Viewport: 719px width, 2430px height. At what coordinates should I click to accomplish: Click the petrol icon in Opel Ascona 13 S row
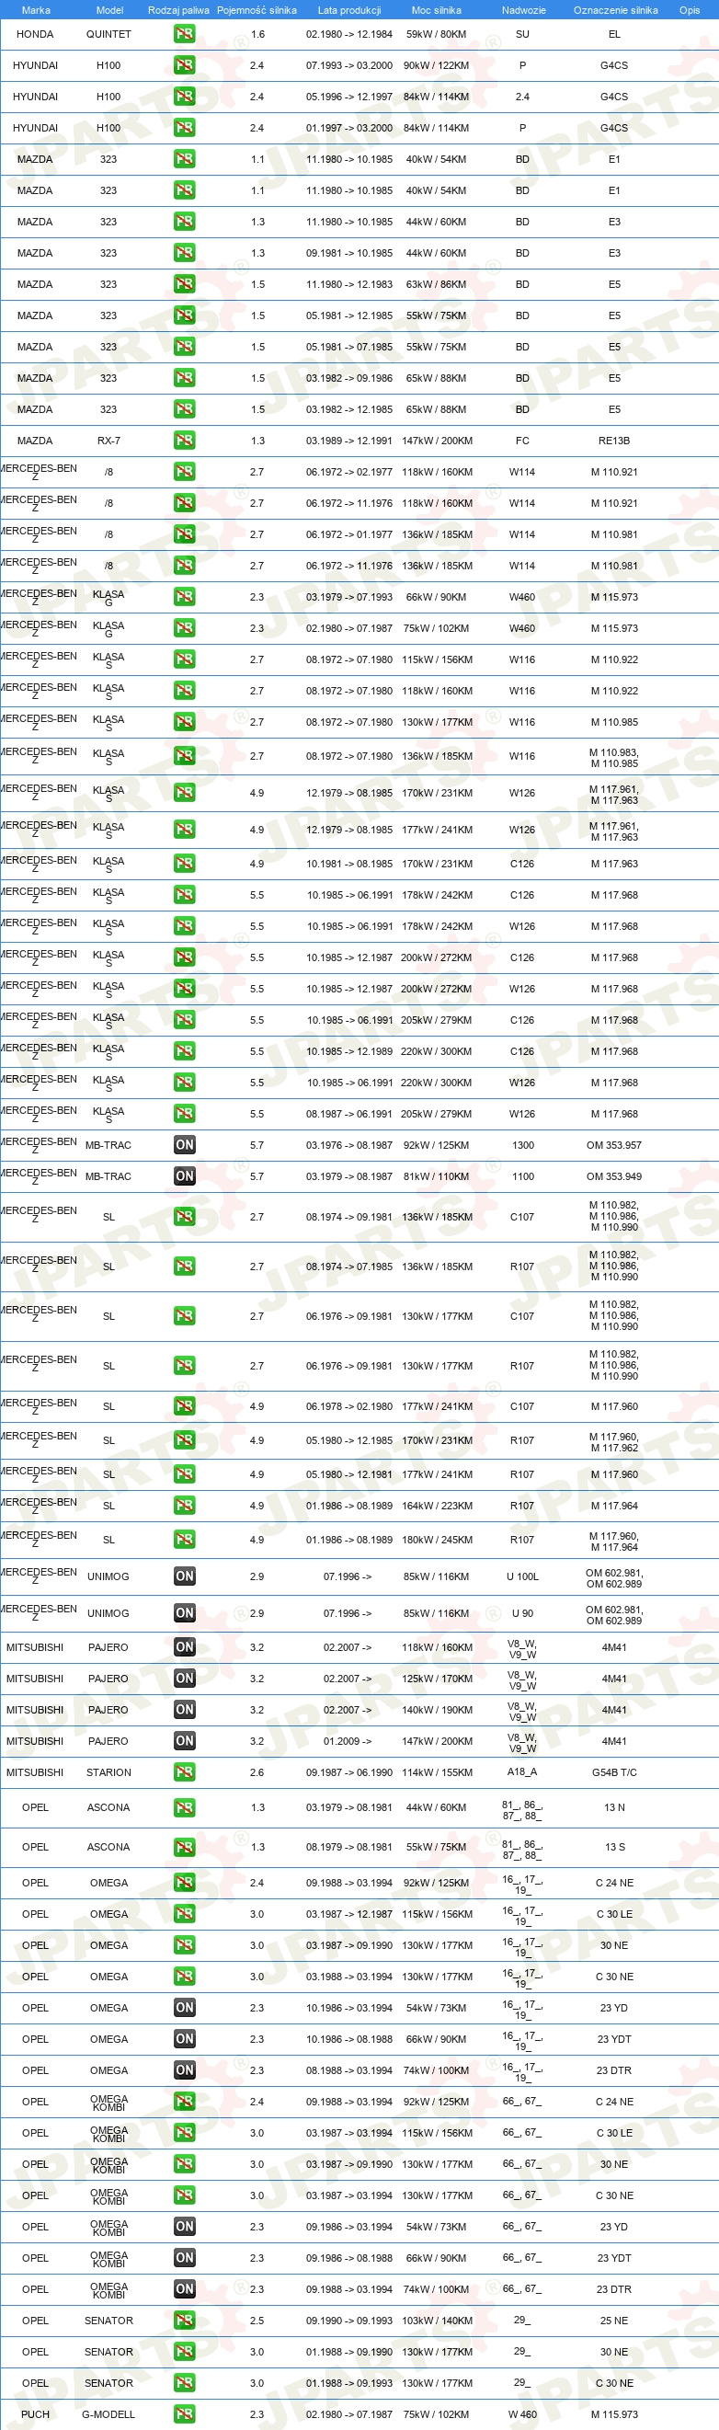(184, 1847)
